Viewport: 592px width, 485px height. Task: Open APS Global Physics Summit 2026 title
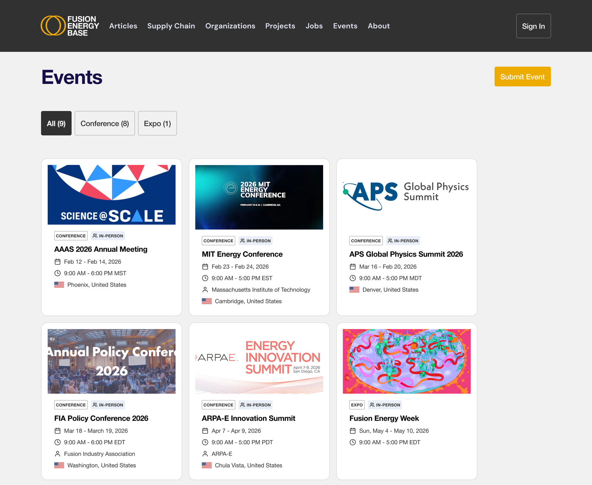point(406,254)
